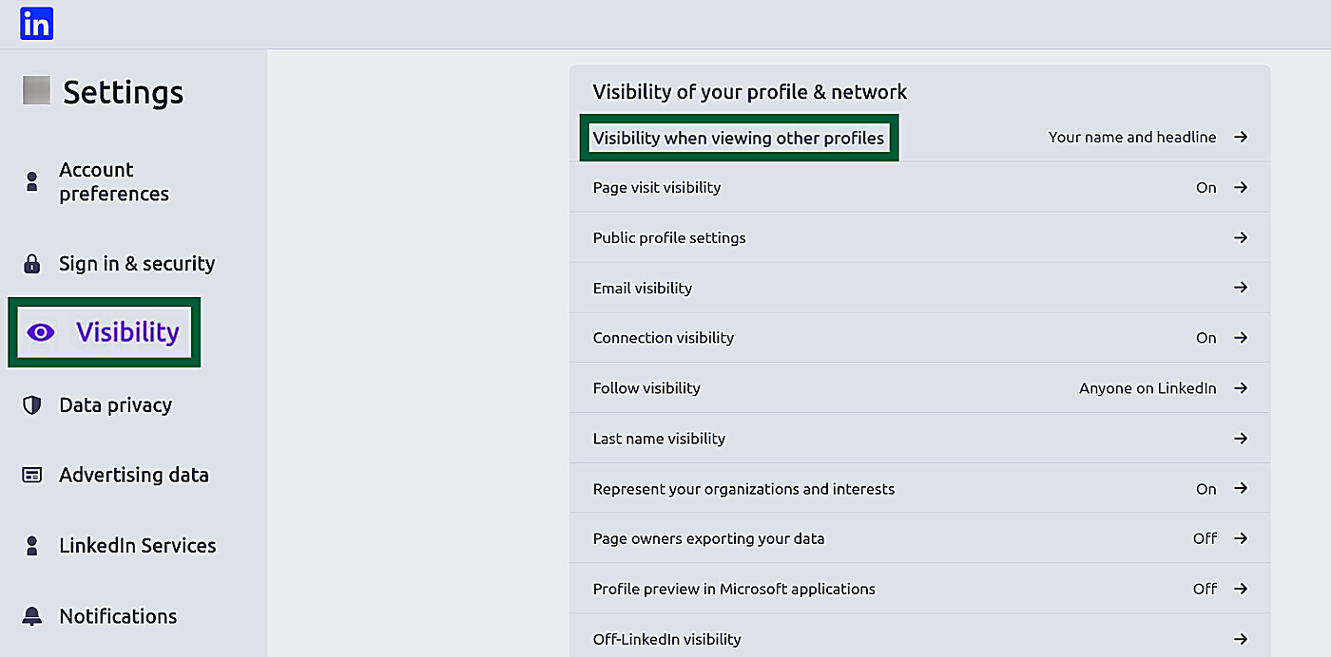Viewport: 1331px width, 657px height.
Task: Open Visibility when viewing other profiles
Action: [739, 139]
